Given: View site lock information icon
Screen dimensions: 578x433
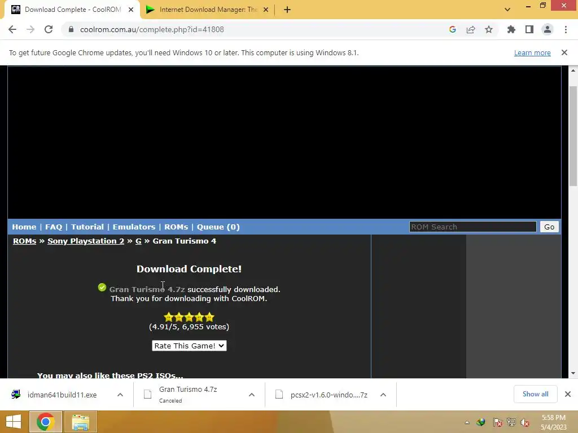Looking at the screenshot, I should [x=71, y=29].
